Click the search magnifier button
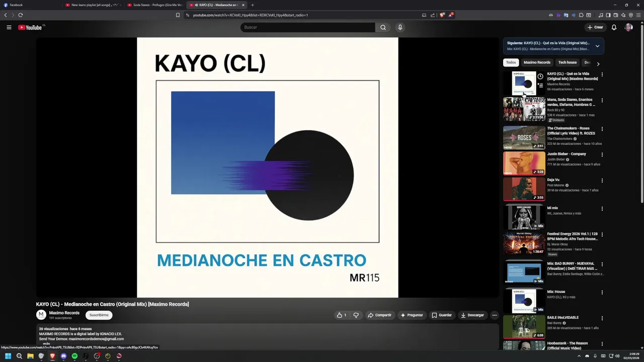The image size is (644, 362). coord(383,27)
